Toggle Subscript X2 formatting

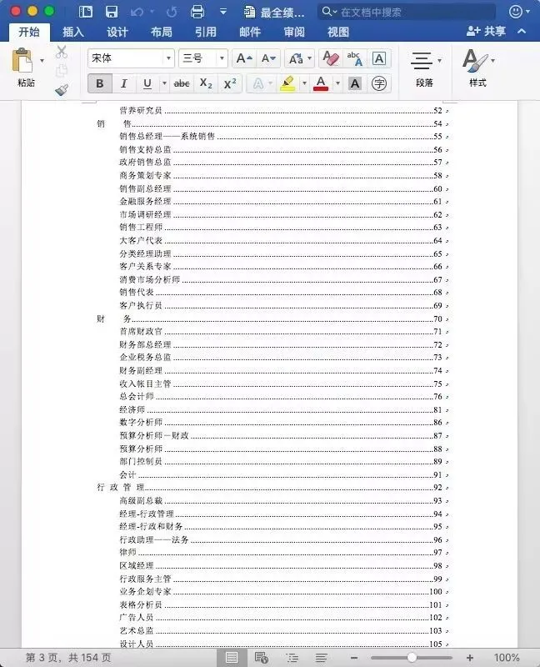[x=206, y=83]
